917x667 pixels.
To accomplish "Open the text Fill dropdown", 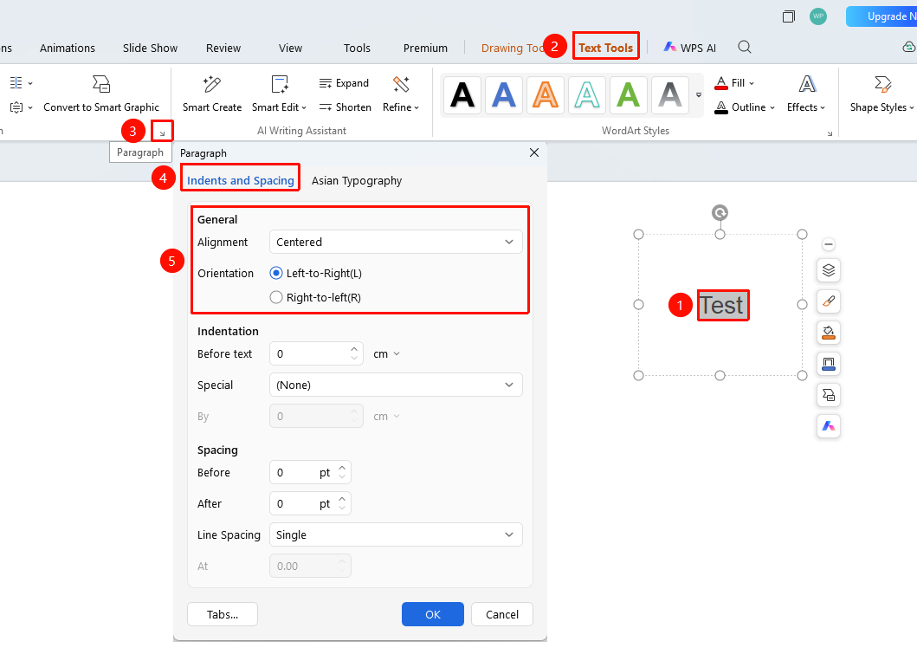I will [734, 83].
